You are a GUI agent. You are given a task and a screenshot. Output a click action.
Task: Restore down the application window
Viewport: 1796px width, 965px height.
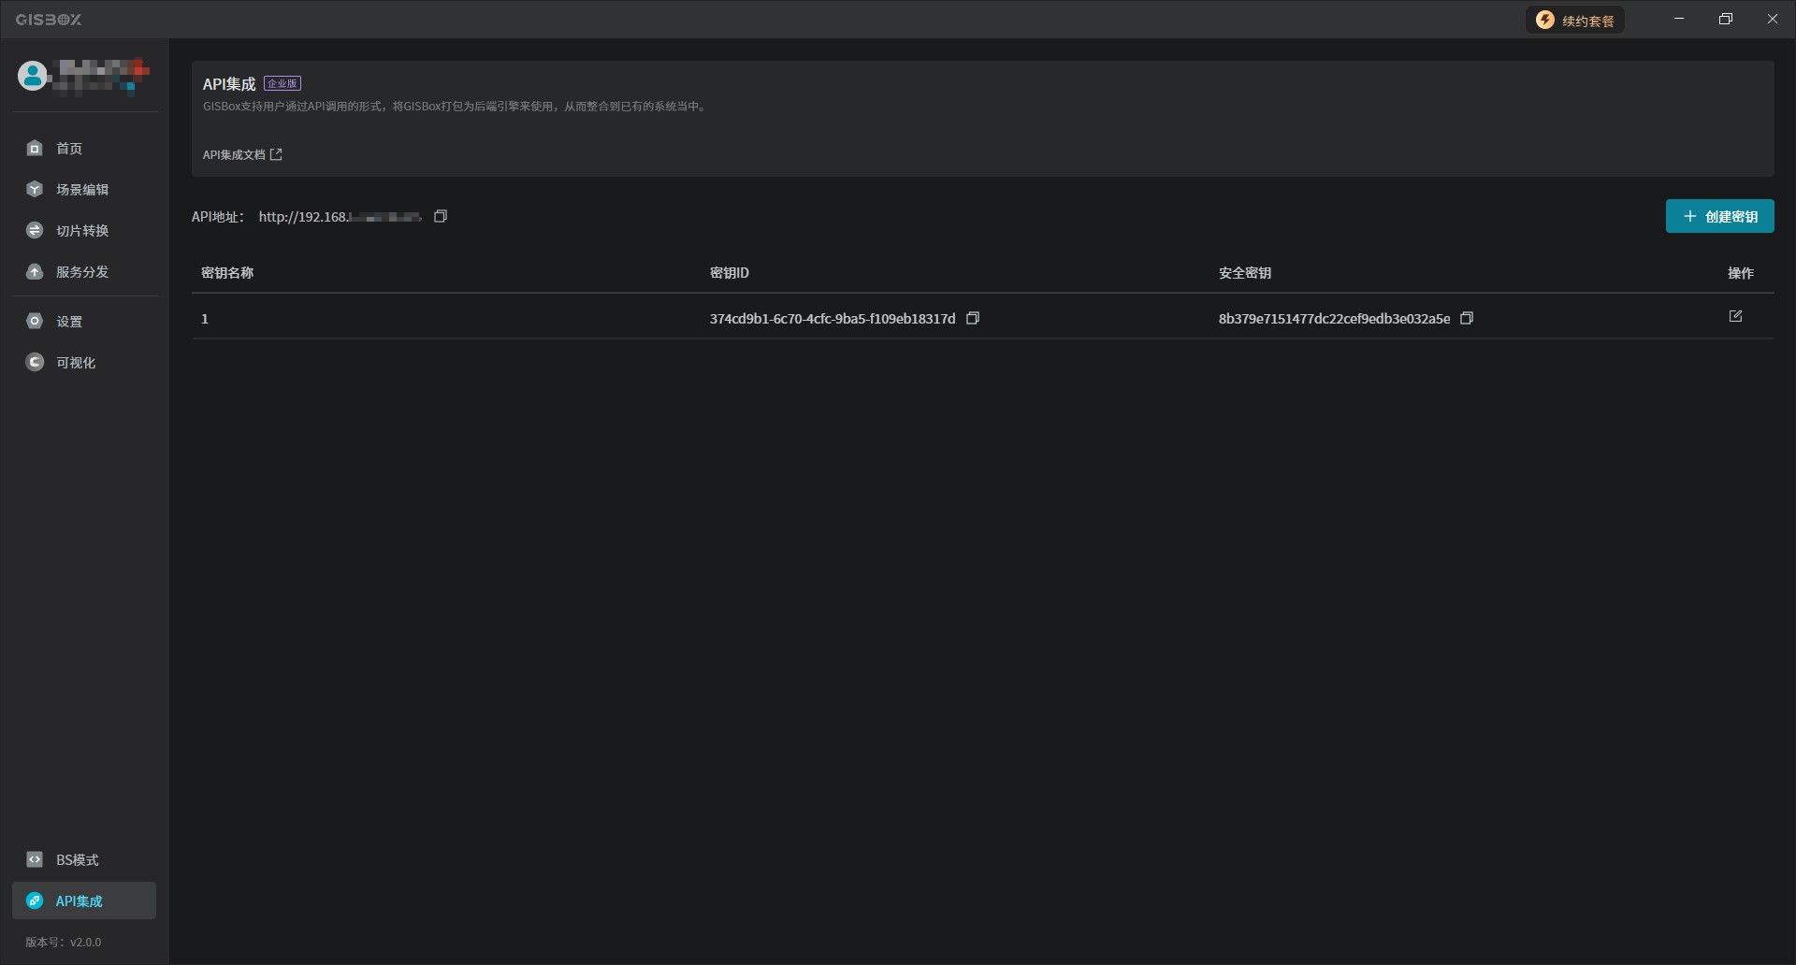click(x=1726, y=20)
